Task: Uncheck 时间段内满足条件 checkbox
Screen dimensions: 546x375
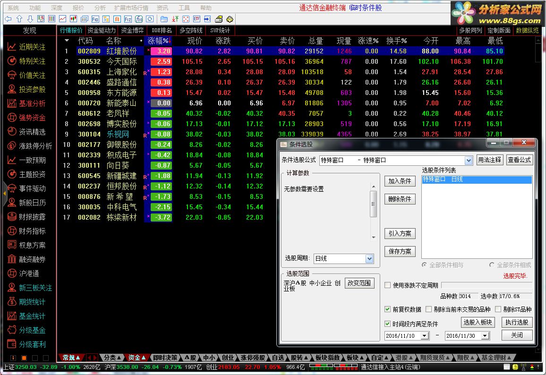Action: tap(387, 324)
